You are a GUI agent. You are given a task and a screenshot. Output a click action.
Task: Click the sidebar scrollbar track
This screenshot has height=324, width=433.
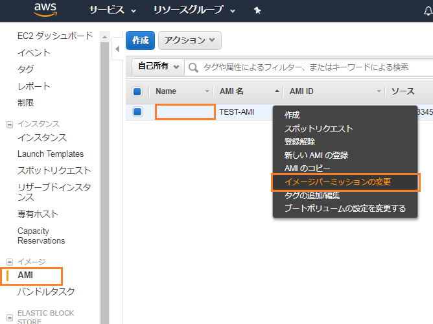(104, 183)
